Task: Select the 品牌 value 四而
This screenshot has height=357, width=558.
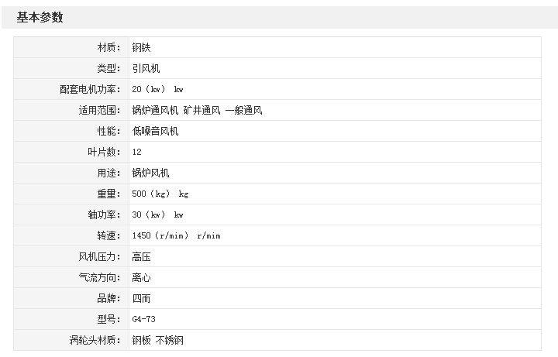Action: pos(141,298)
